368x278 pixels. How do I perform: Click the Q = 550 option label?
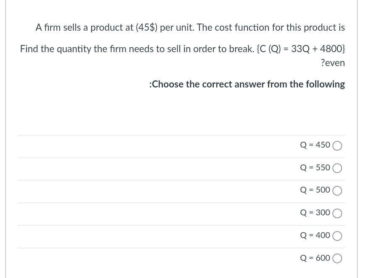[x=315, y=167]
